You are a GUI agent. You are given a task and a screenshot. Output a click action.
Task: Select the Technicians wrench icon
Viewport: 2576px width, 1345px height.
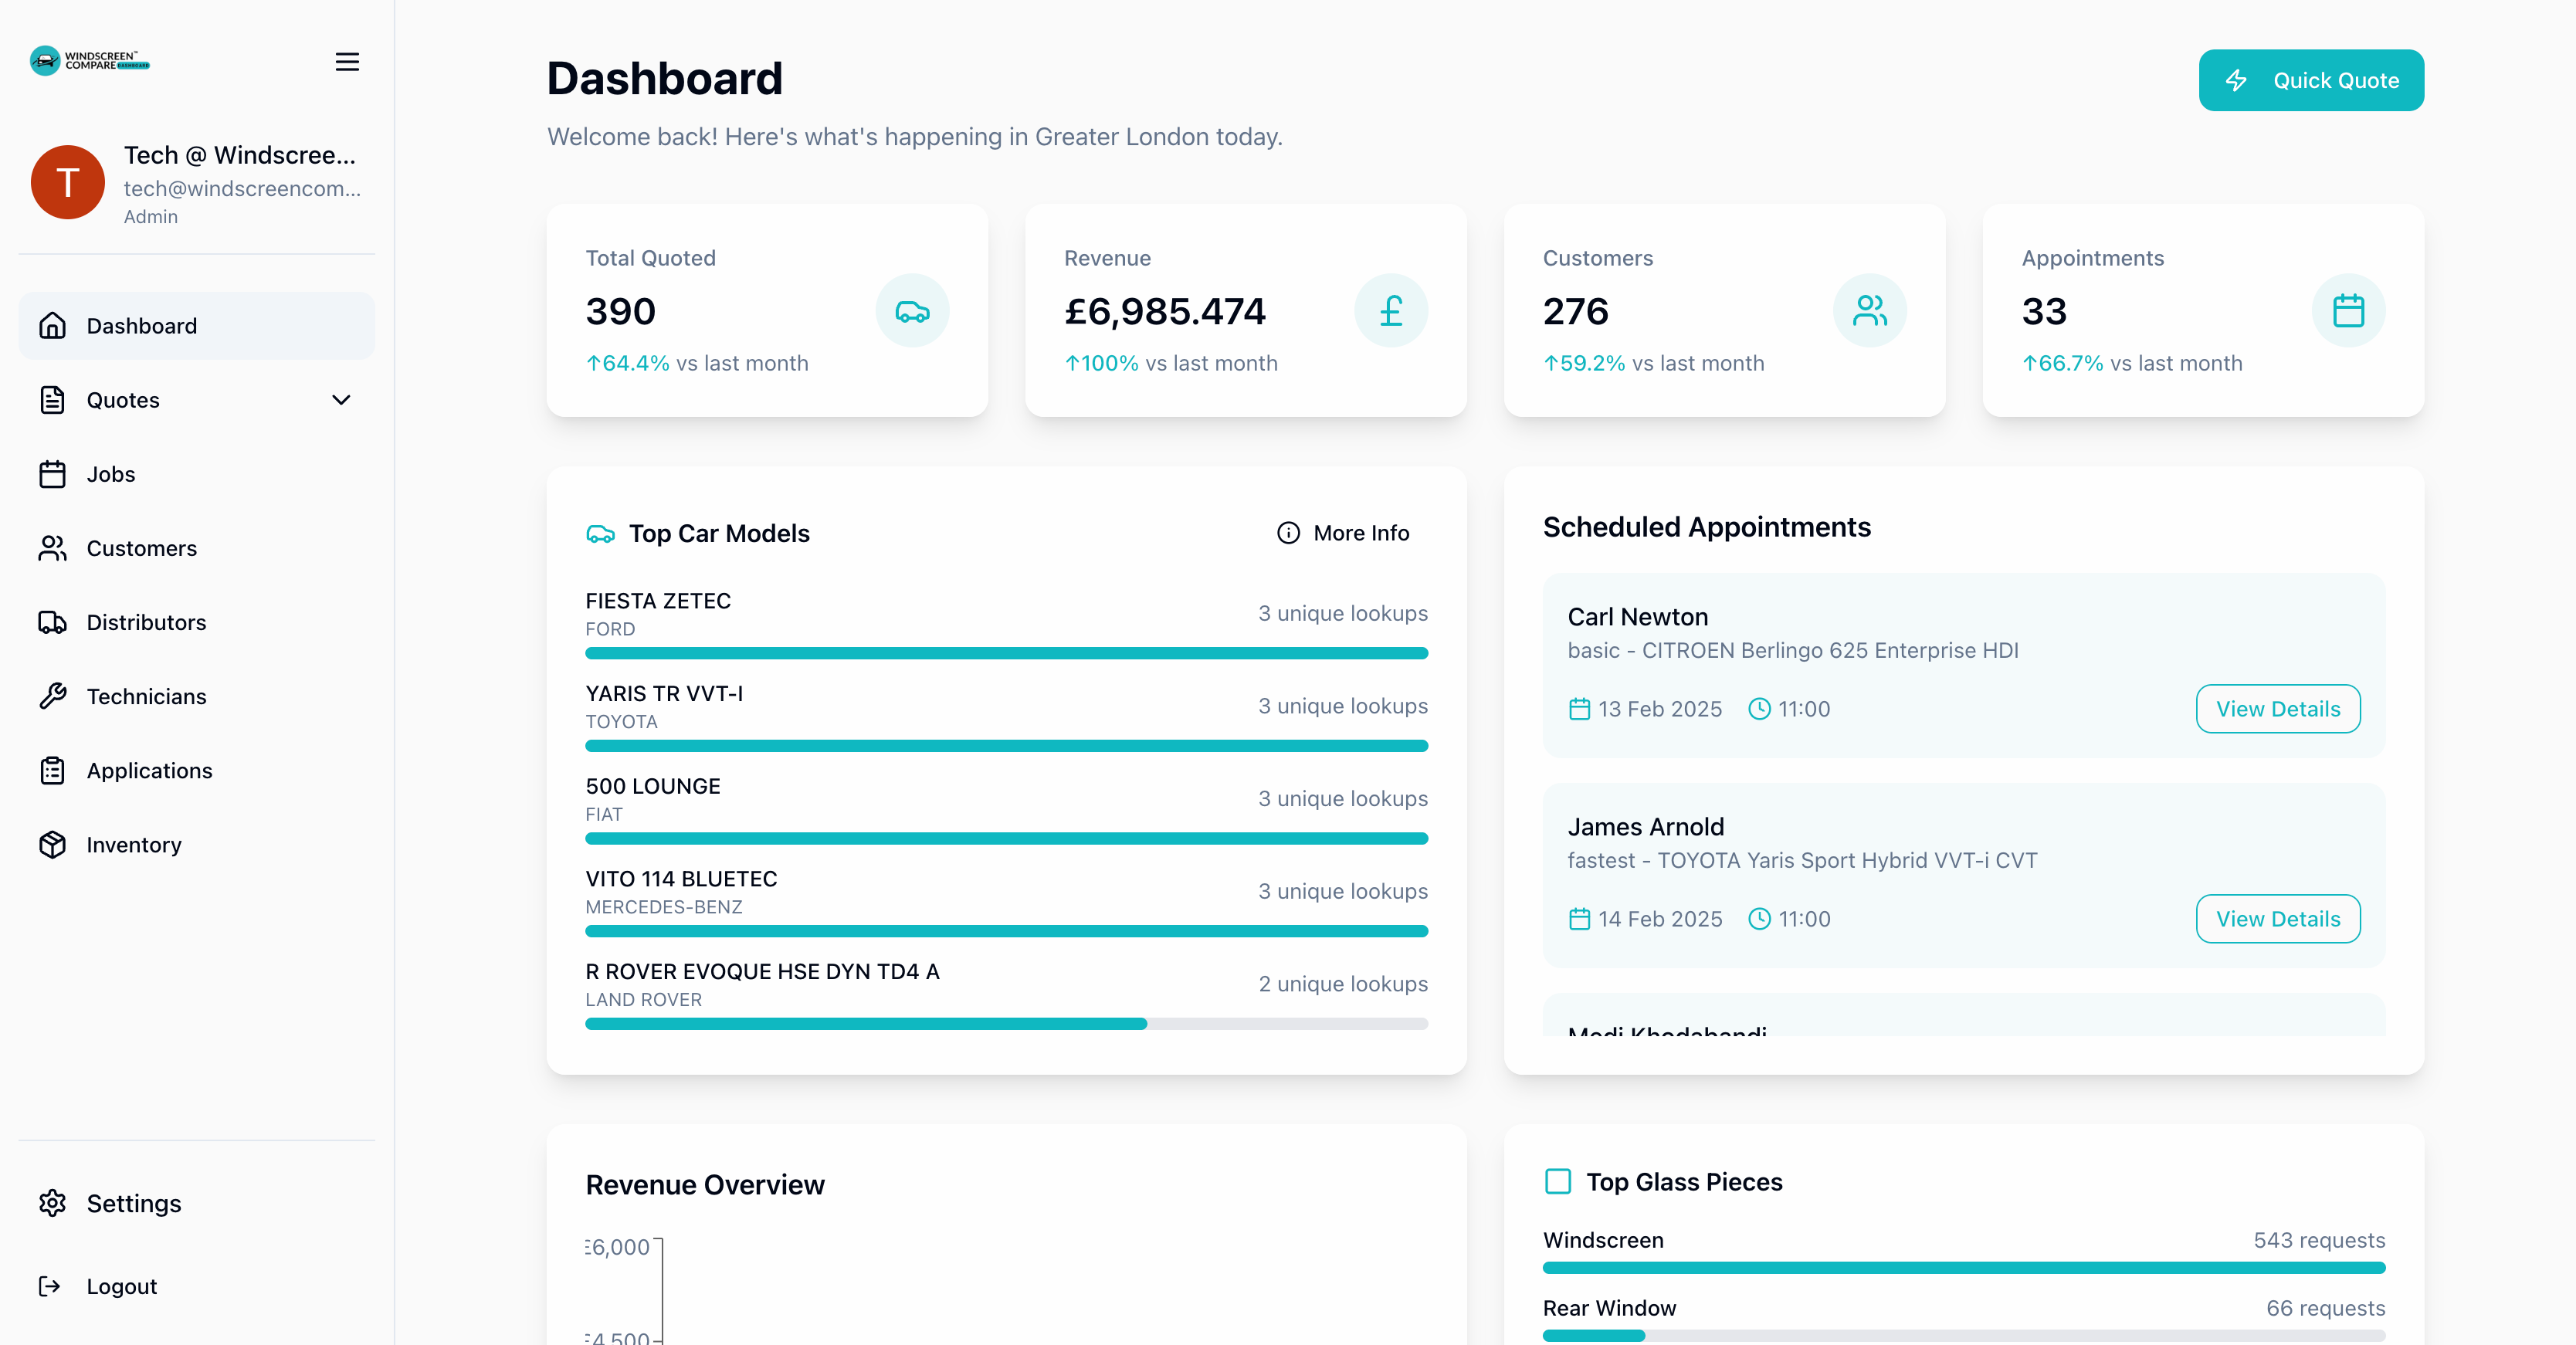point(53,696)
